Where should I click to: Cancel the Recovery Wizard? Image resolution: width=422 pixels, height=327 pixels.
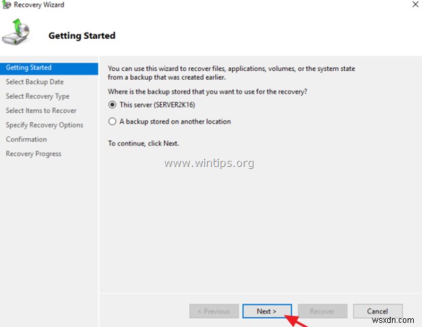378,311
